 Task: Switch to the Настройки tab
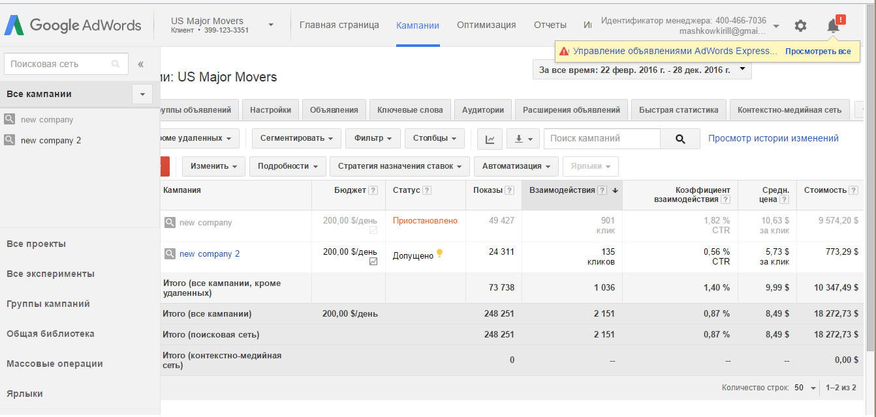[270, 109]
